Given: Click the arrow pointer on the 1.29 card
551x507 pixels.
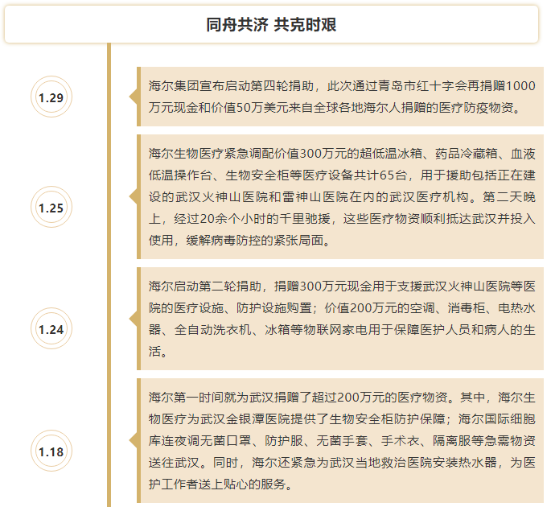Looking at the screenshot, I should [x=133, y=97].
